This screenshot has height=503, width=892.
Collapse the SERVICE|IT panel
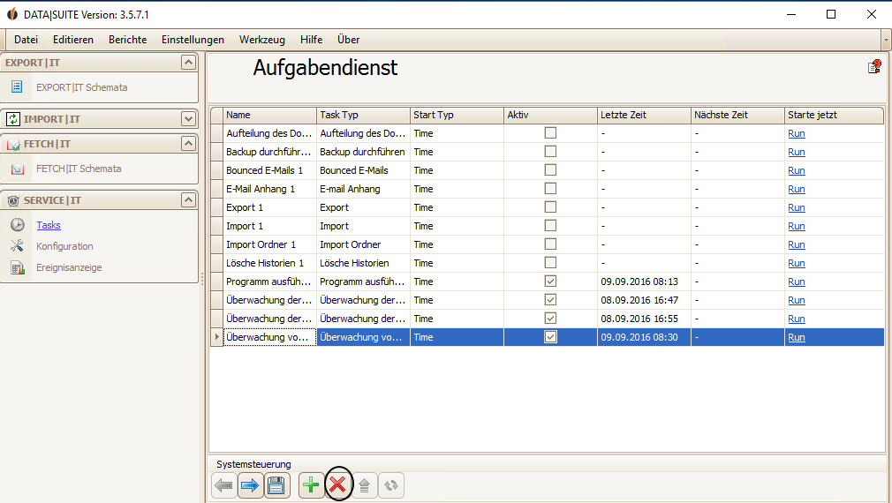click(188, 199)
